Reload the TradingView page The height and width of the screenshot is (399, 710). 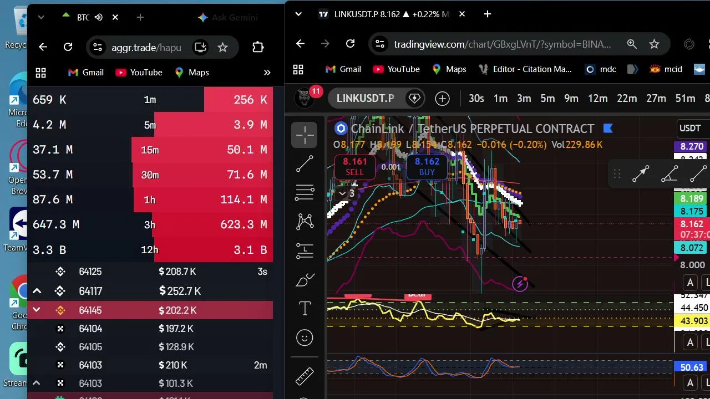click(x=350, y=44)
